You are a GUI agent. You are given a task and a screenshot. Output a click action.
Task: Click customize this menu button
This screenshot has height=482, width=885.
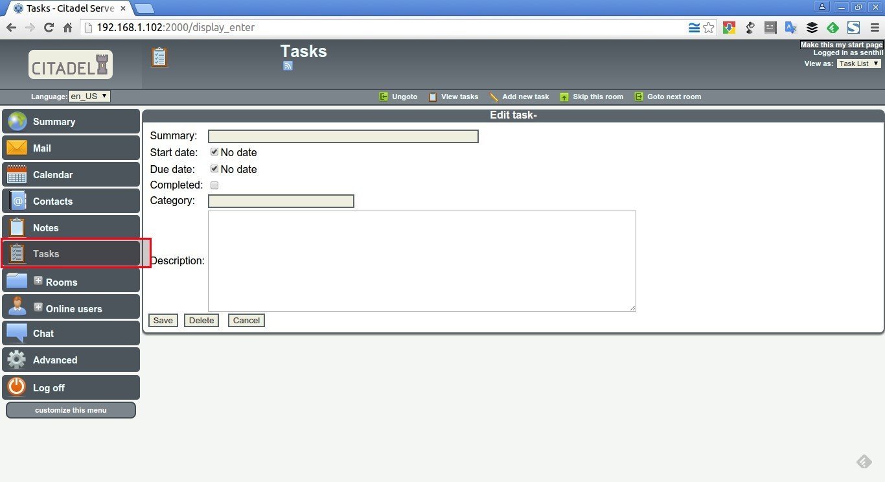[x=71, y=410]
